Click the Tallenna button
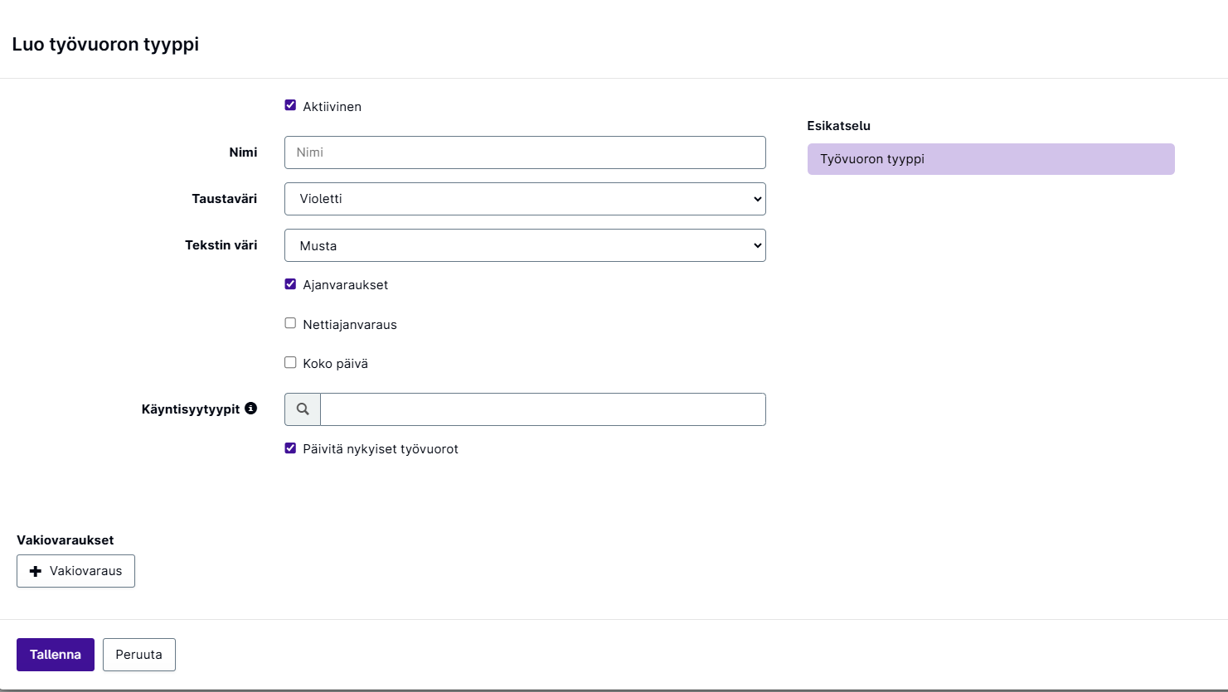1228x692 pixels. point(56,655)
